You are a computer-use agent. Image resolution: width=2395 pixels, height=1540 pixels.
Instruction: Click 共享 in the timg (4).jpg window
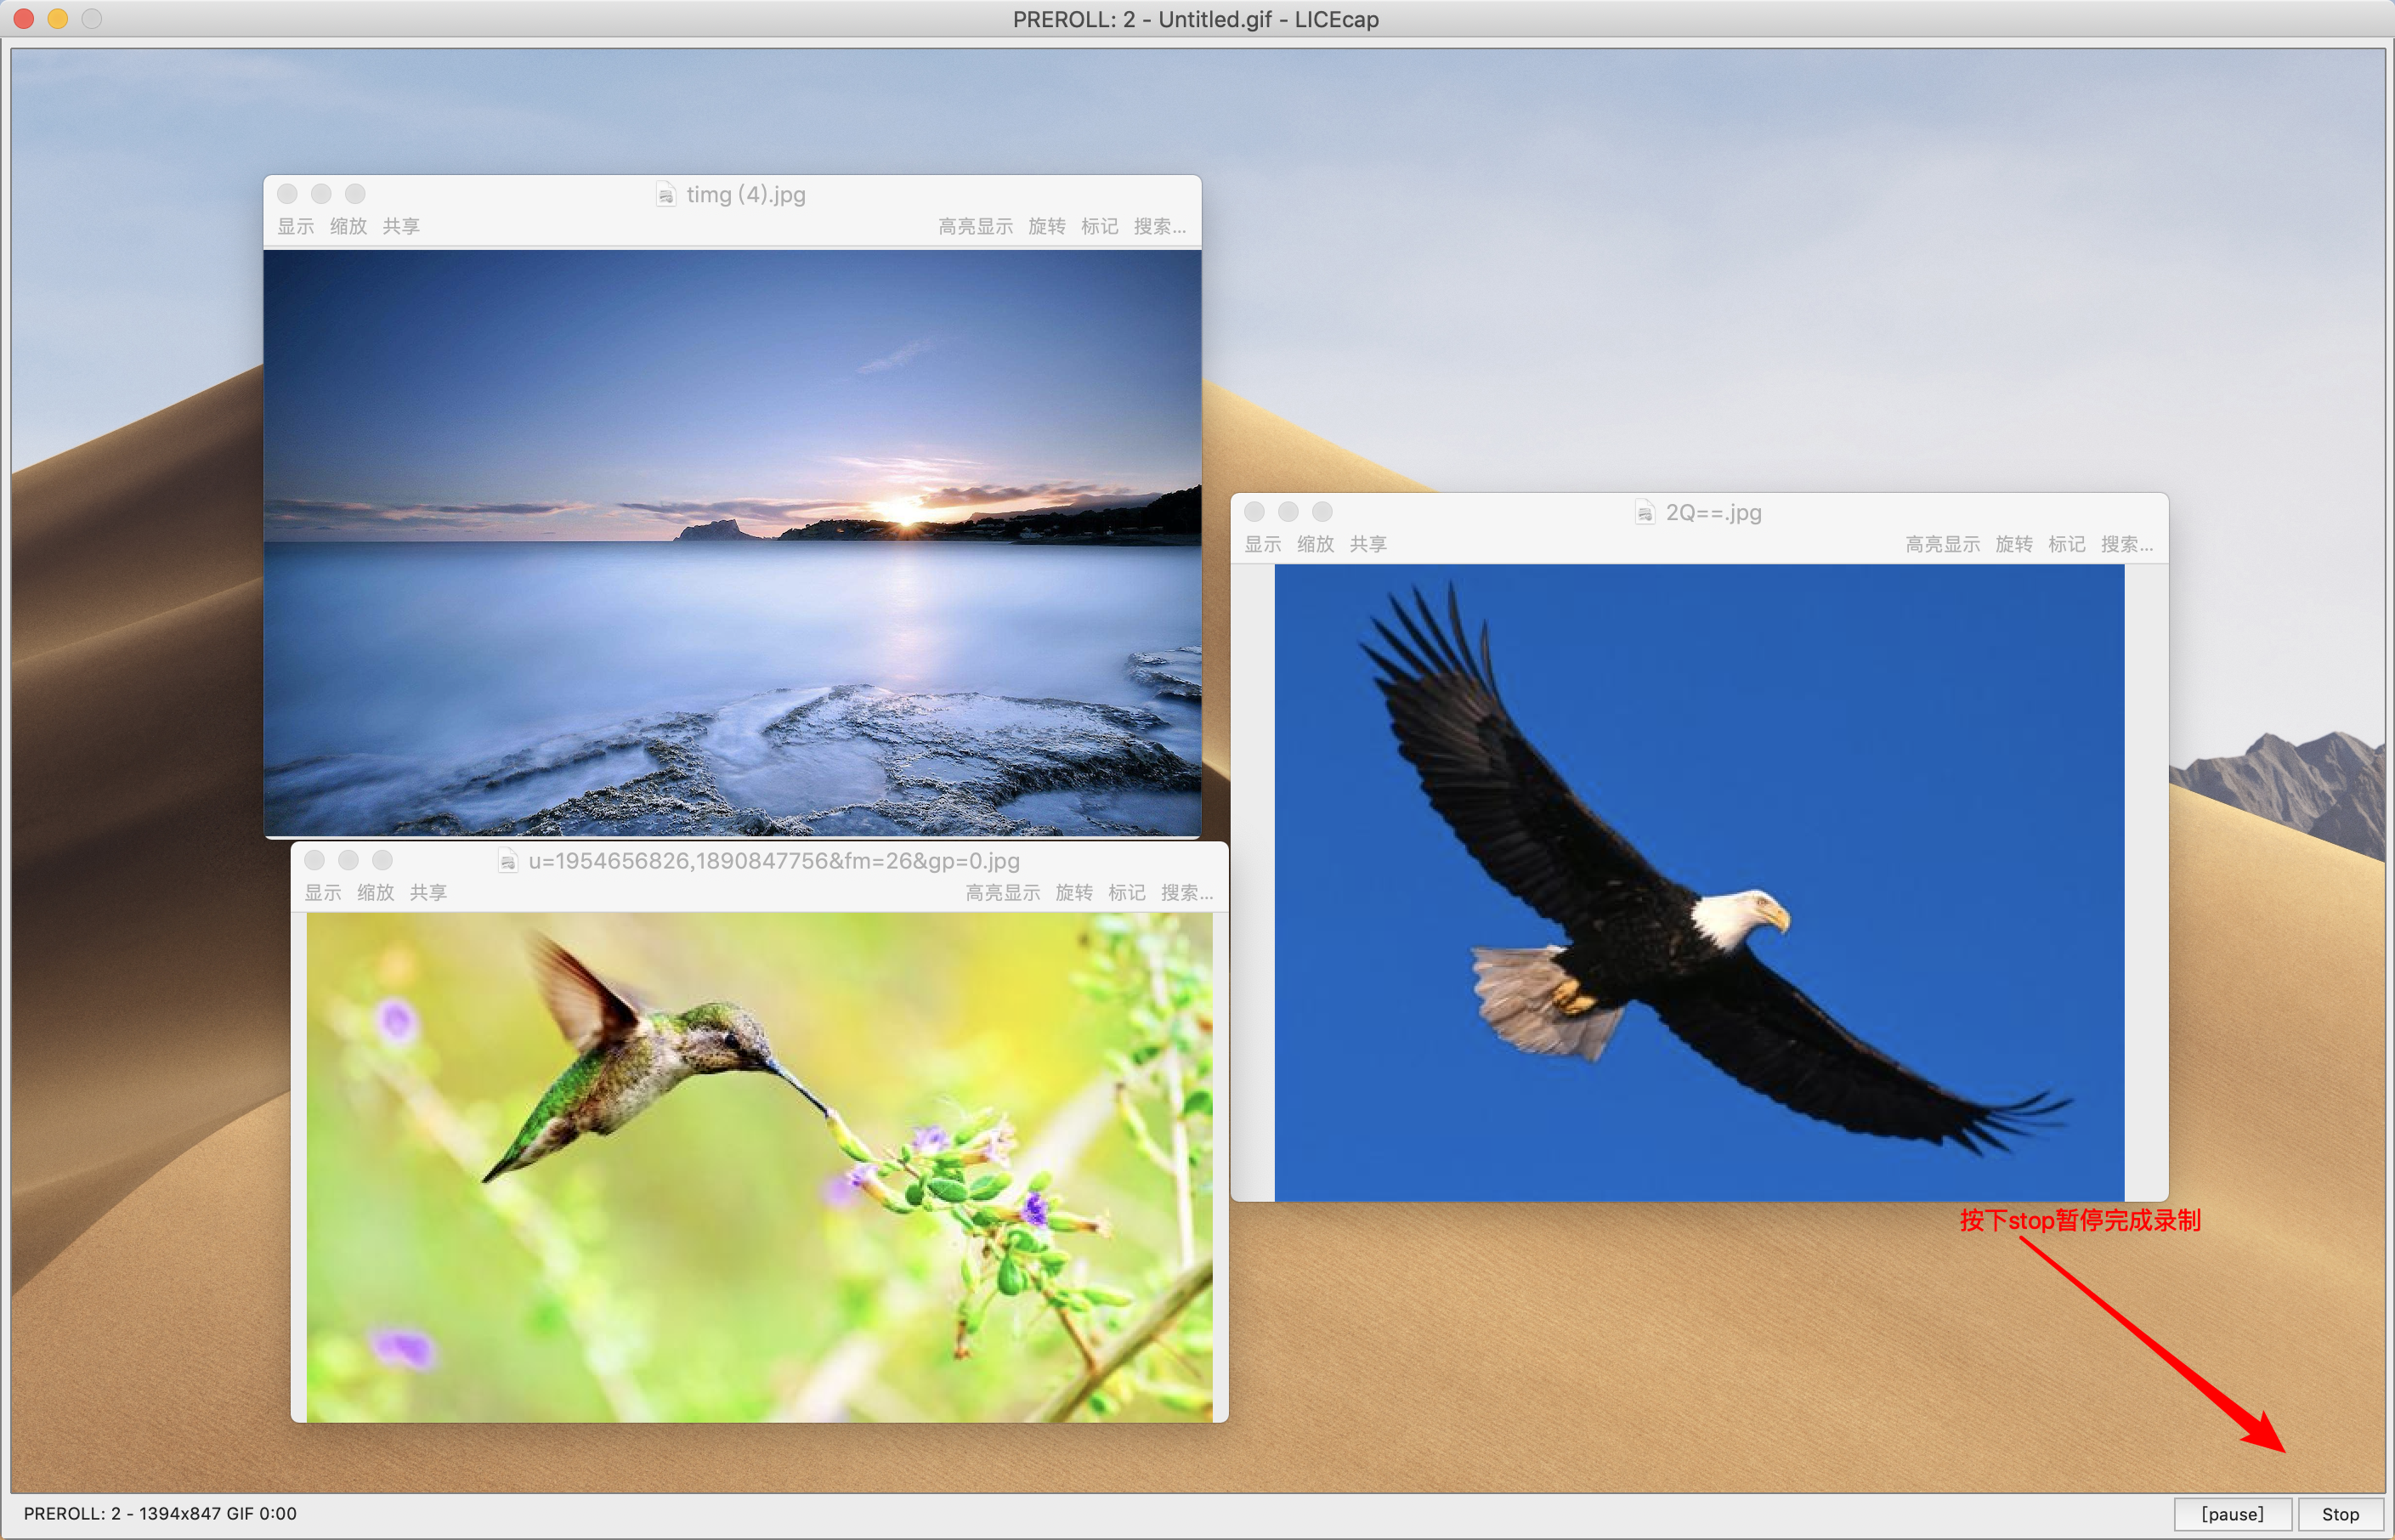pyautogui.click(x=401, y=226)
